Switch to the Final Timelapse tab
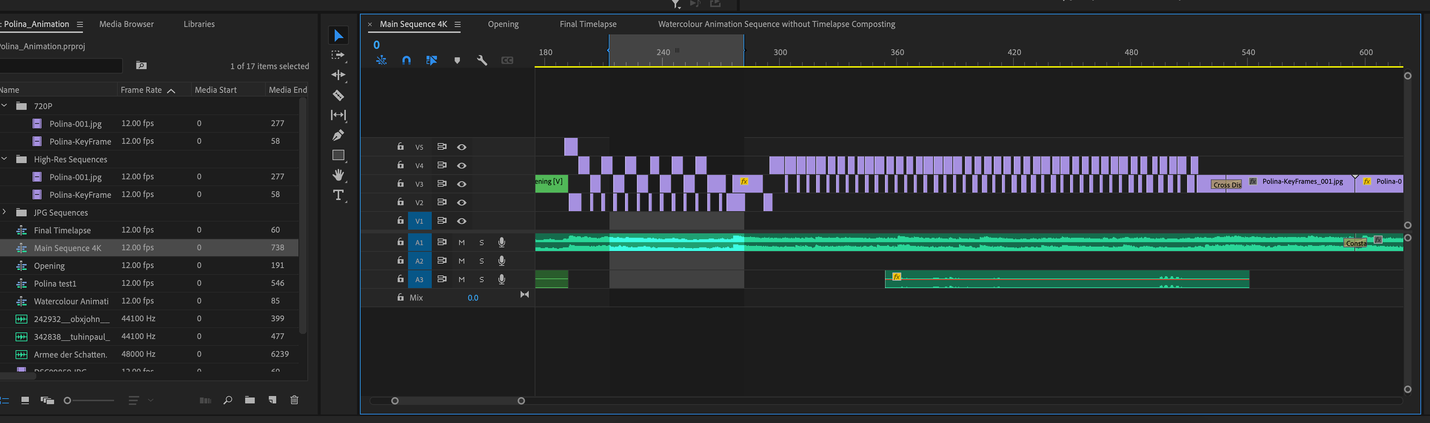 tap(587, 25)
